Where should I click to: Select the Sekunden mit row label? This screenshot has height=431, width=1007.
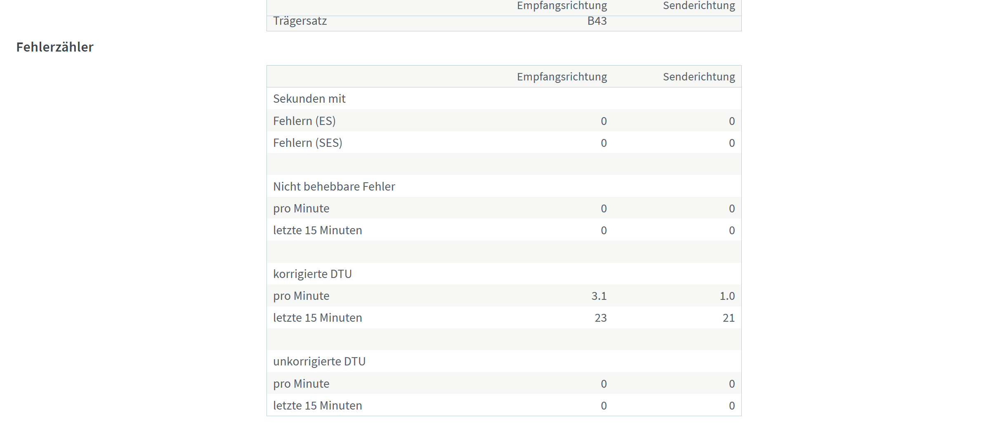tap(309, 99)
